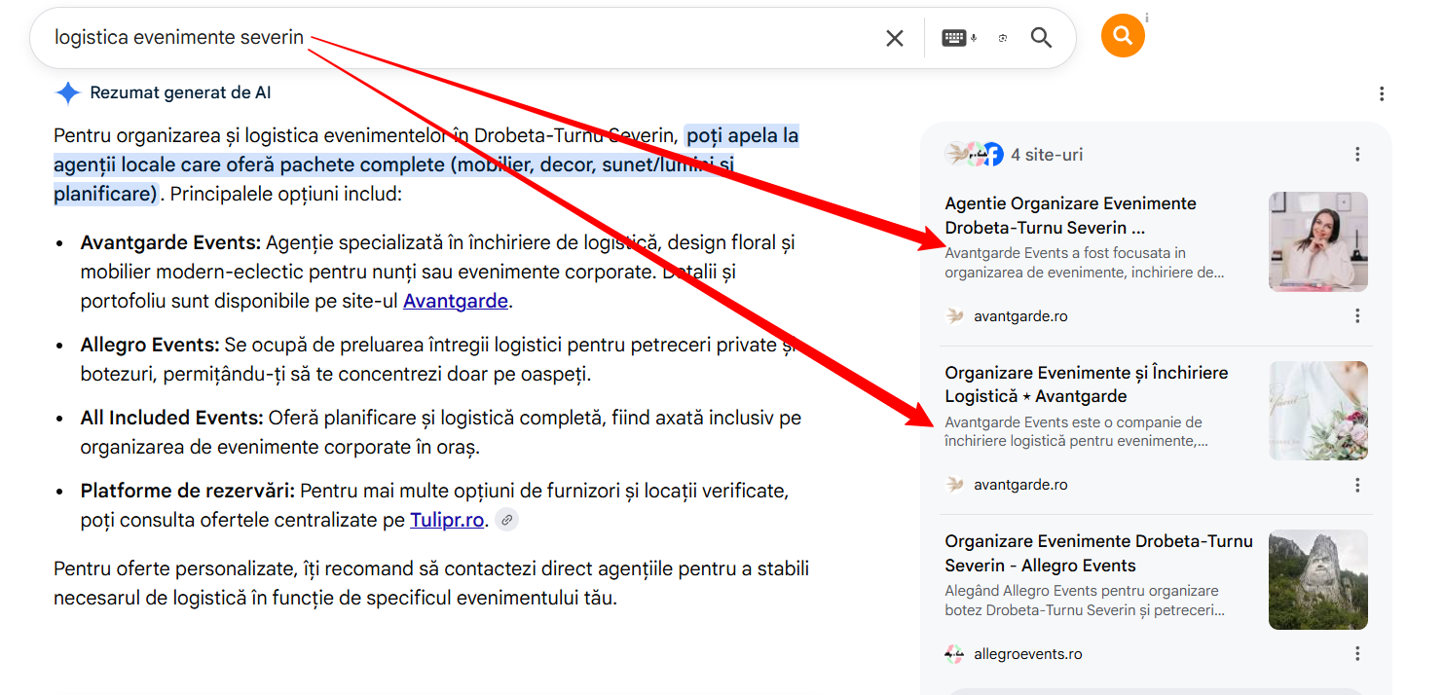This screenshot has width=1444, height=695.
Task: Open more options for first avantgarde.ro result
Action: point(1357,316)
